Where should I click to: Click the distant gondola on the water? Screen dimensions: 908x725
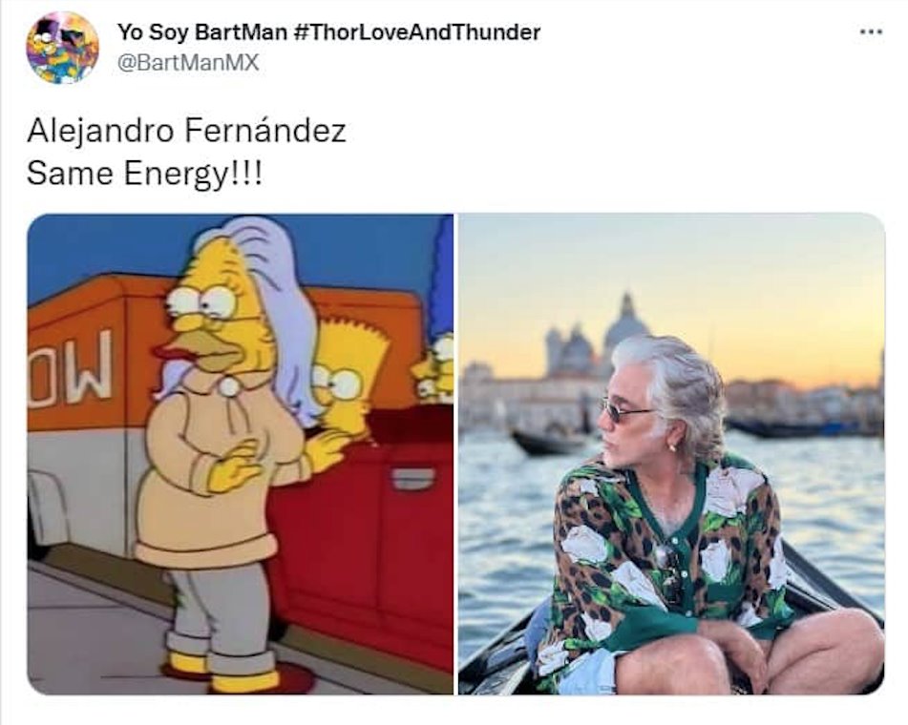(x=549, y=441)
